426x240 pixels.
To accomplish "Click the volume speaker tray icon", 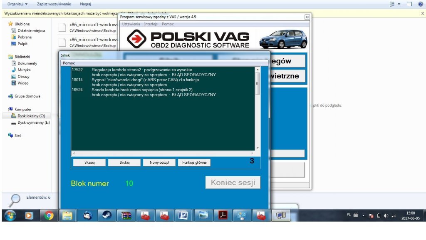I will click(386, 216).
